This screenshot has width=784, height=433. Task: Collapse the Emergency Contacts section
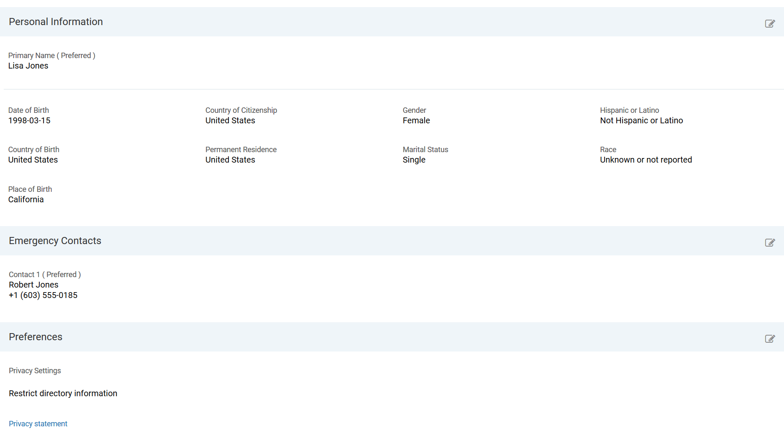[55, 240]
